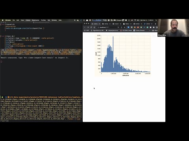Image resolution: width=189 pixels, height=141 pixels.
Task: Open the Library Genesis bookmark
Action: [x=139, y=31]
